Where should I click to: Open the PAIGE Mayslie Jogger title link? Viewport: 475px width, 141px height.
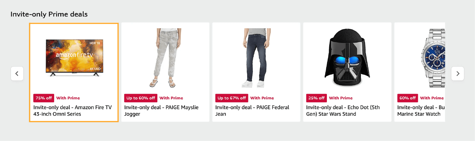[161, 111]
